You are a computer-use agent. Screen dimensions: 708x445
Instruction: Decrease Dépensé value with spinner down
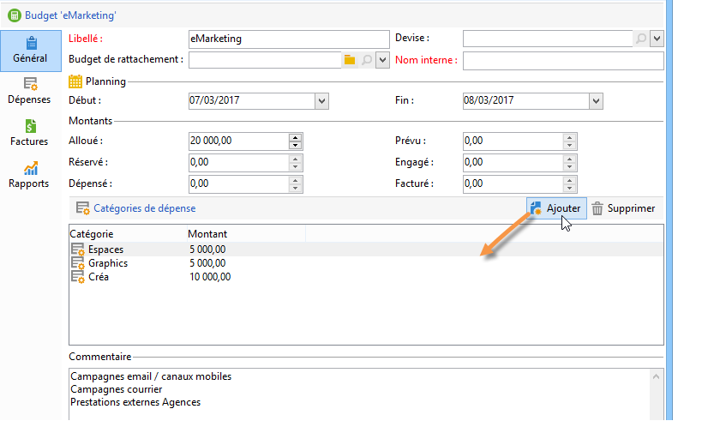(x=296, y=188)
